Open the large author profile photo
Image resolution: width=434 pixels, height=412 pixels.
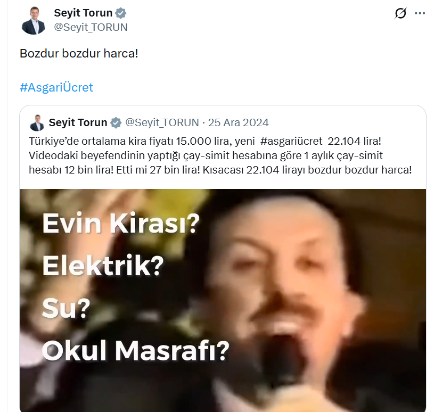(x=34, y=20)
